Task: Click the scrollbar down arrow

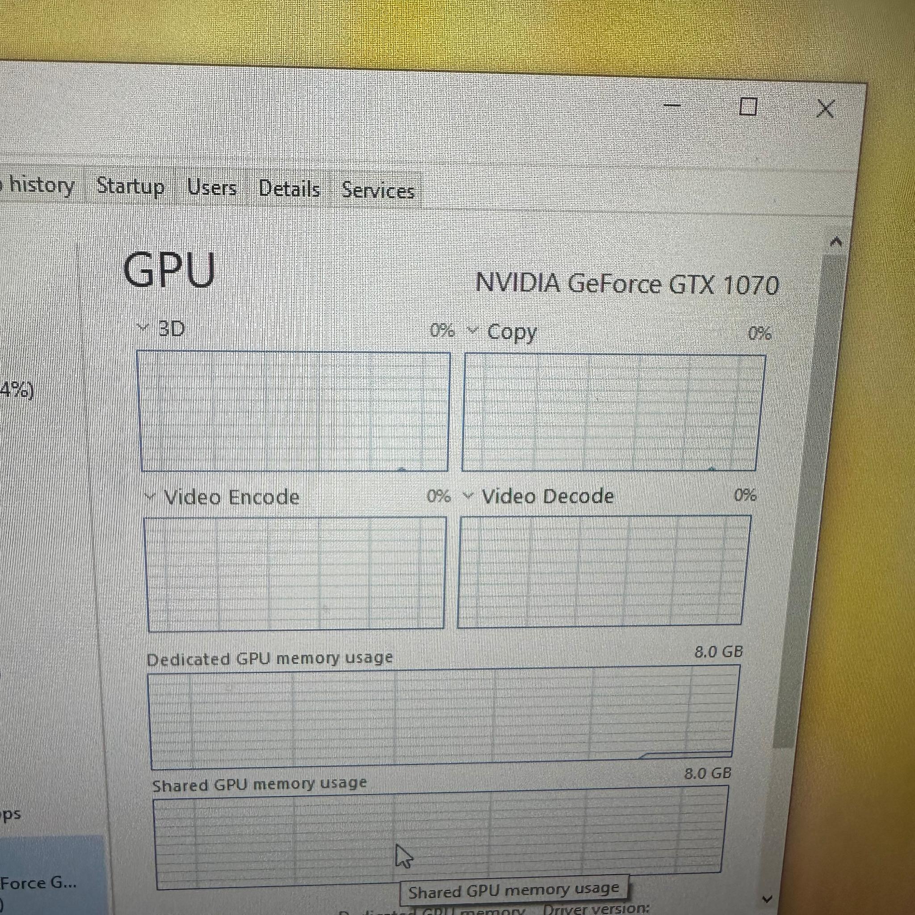Action: point(767,898)
